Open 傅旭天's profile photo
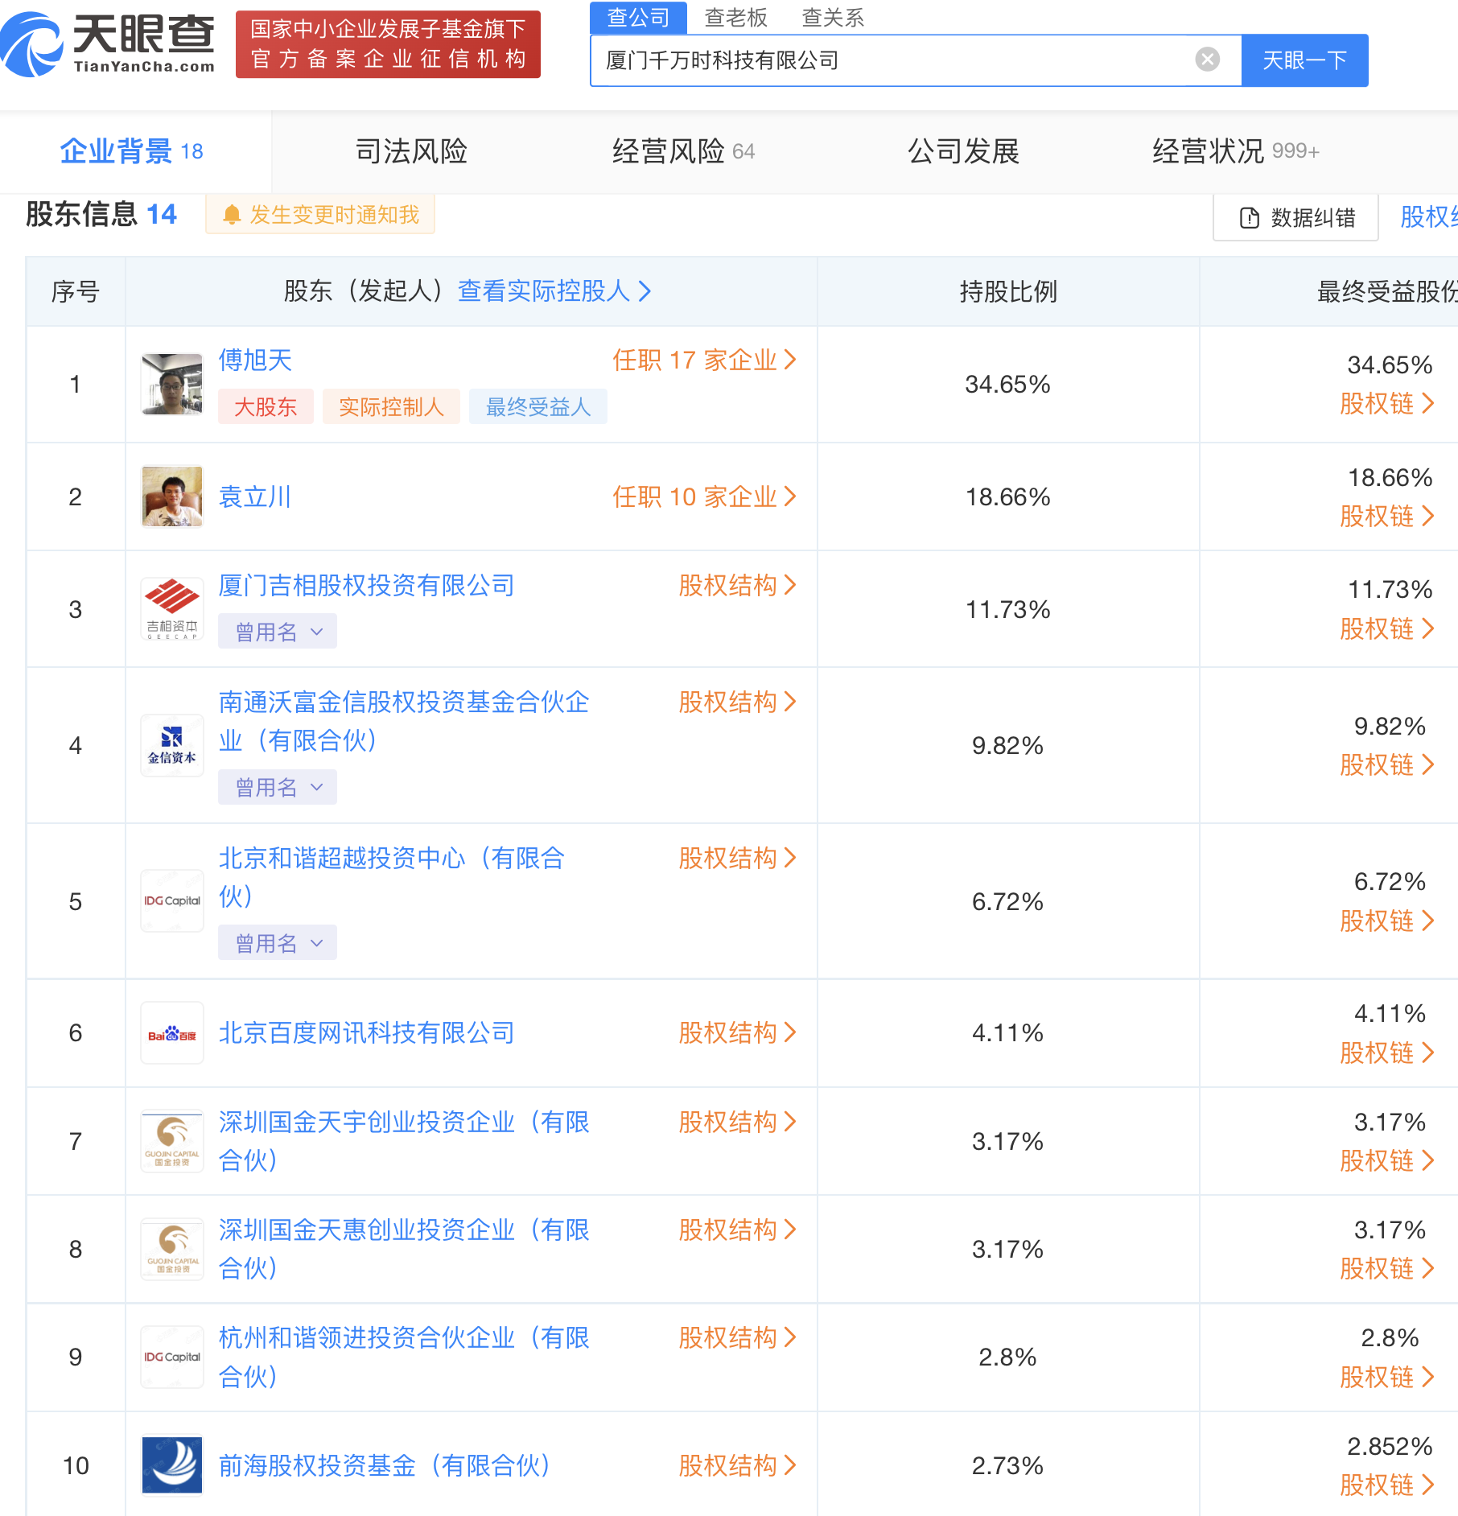1458x1516 pixels. (172, 384)
